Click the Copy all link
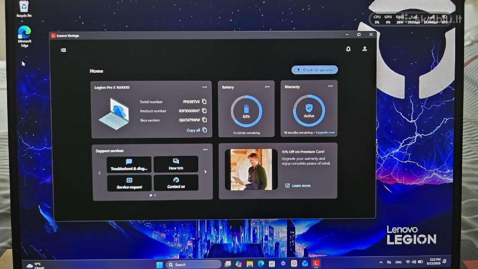 point(197,130)
